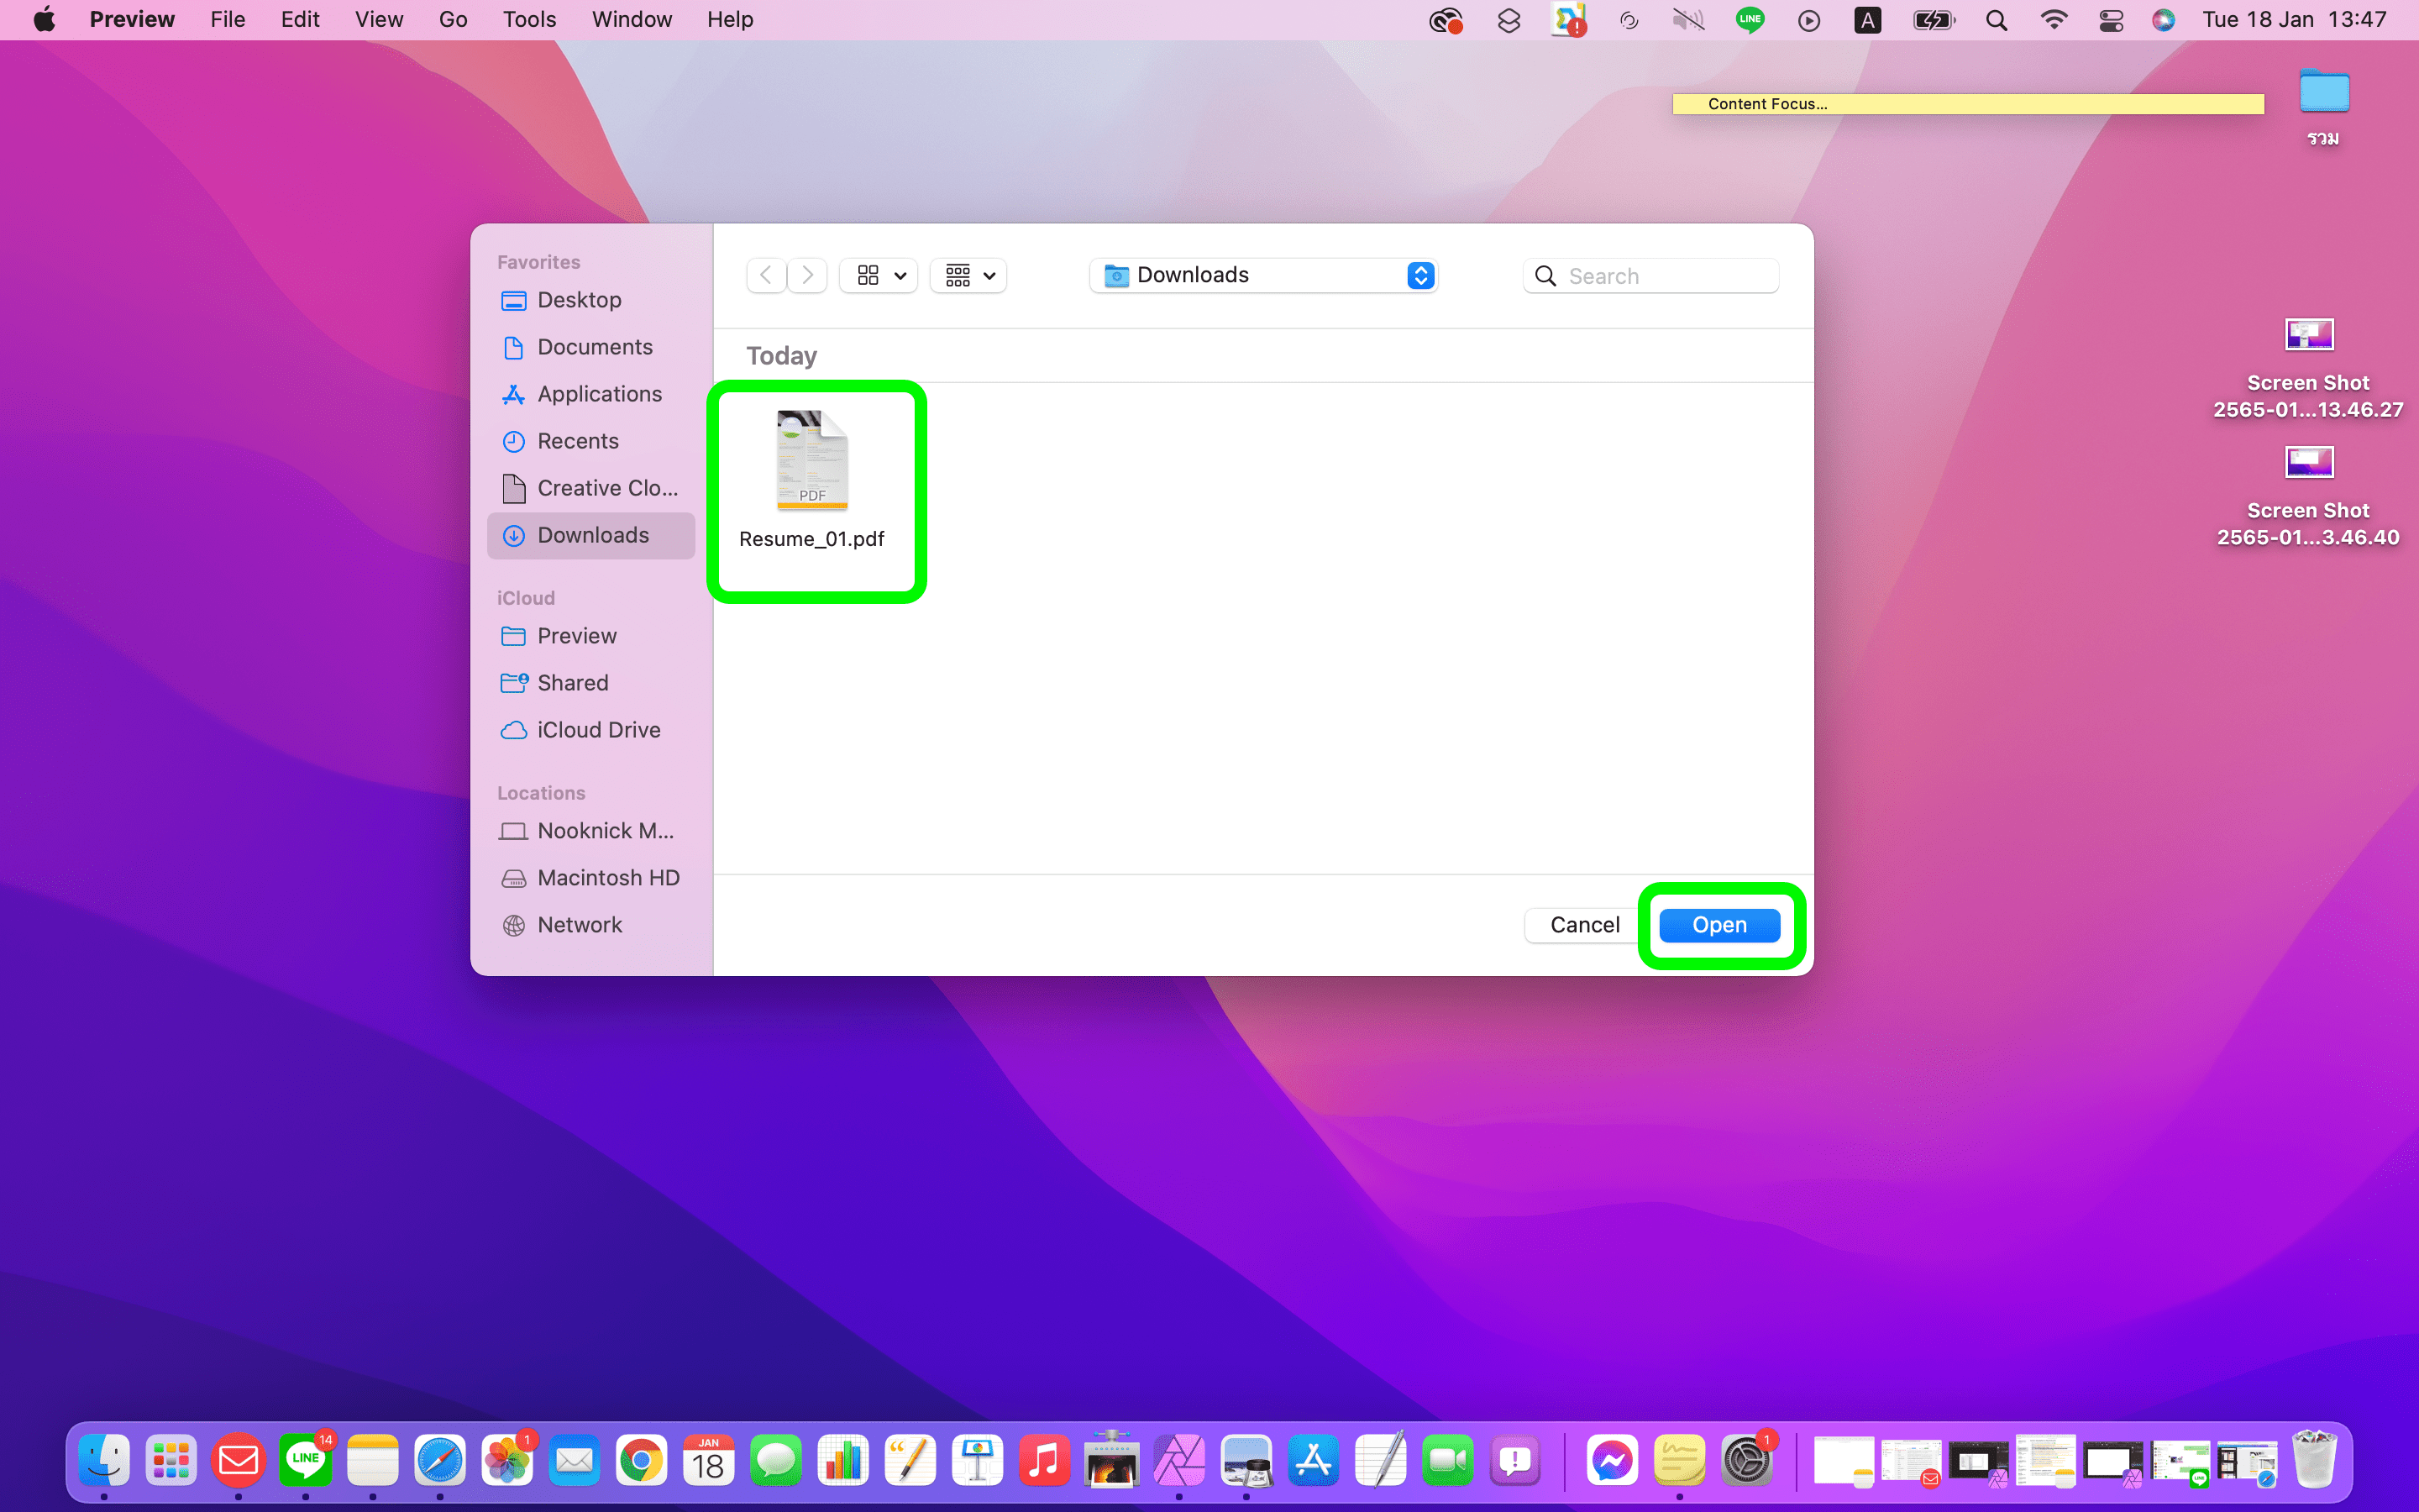The height and width of the screenshot is (1512, 2419).
Task: Click the forward navigation arrow
Action: (808, 275)
